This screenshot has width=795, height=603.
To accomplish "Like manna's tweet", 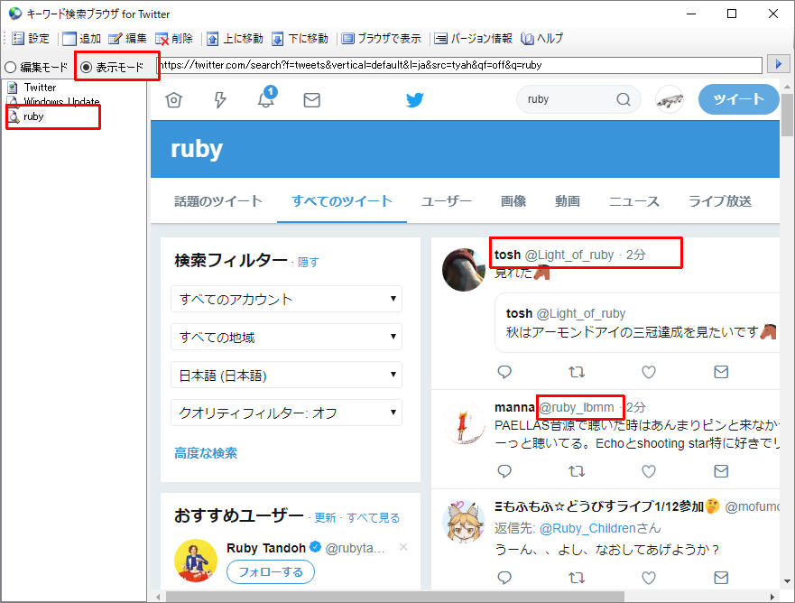I will 649,471.
